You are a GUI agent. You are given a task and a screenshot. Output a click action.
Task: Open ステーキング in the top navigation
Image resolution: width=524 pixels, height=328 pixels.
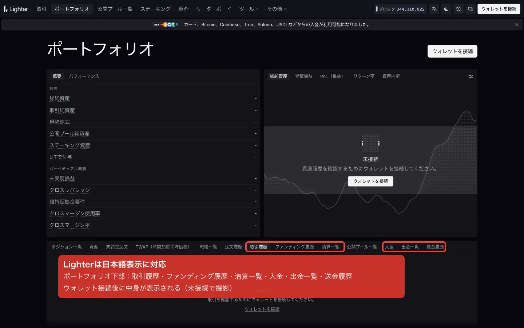[x=155, y=9]
